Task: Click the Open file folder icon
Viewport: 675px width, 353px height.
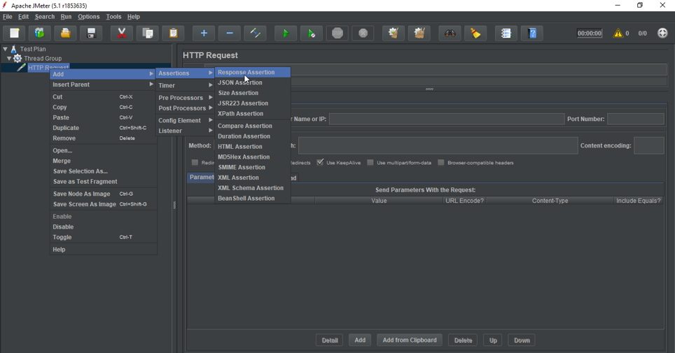Action: coord(65,33)
